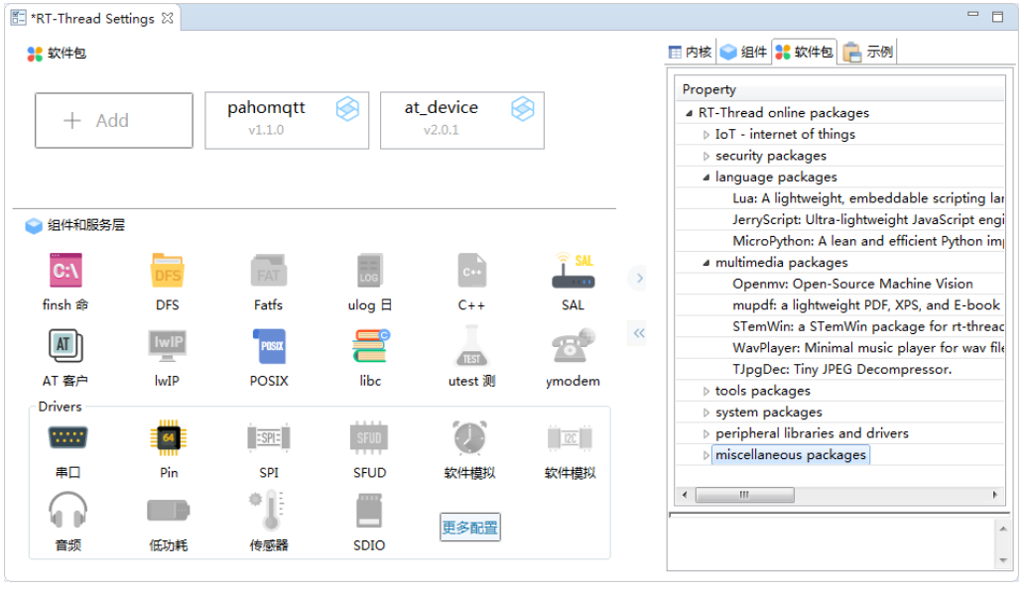Enable the low power (低功耗) battery icon
Viewport: 1025px width, 591px height.
click(168, 511)
